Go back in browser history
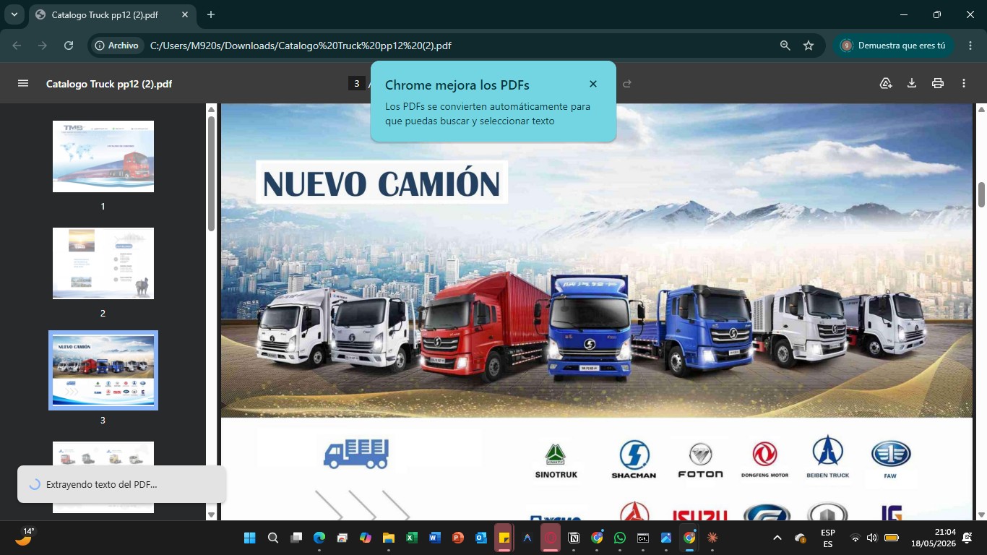The height and width of the screenshot is (555, 987). (17, 45)
